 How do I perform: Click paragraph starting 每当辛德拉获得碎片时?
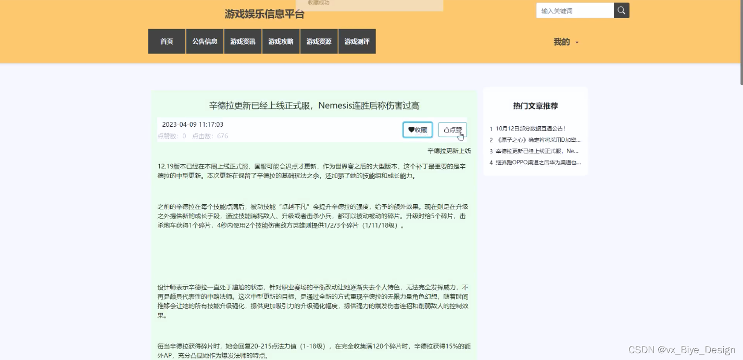click(x=314, y=351)
